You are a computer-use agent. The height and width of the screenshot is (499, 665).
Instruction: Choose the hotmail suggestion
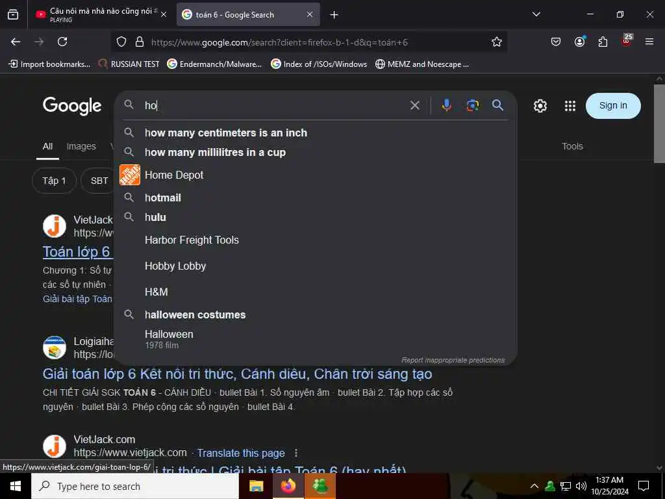pyautogui.click(x=316, y=198)
